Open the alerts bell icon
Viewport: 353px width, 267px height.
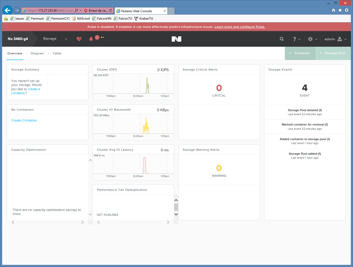91,39
